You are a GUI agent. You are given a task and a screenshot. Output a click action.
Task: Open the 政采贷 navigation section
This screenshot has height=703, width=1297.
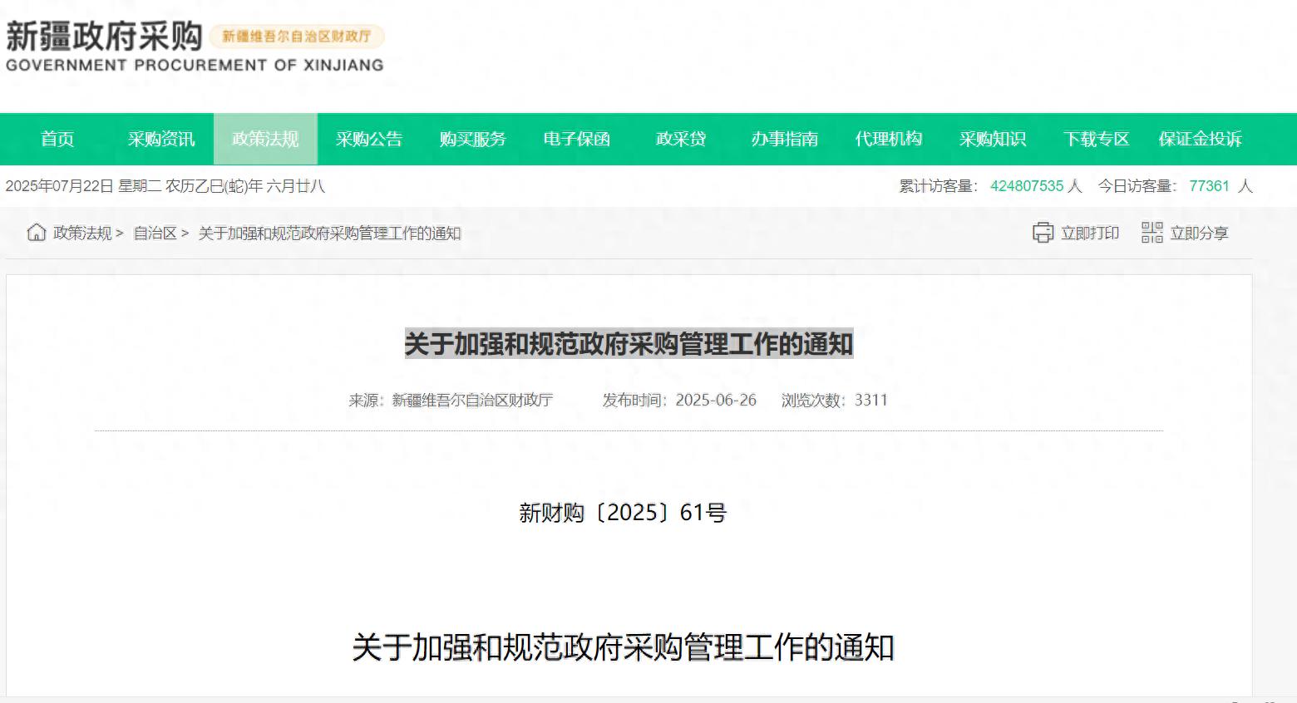coord(682,139)
